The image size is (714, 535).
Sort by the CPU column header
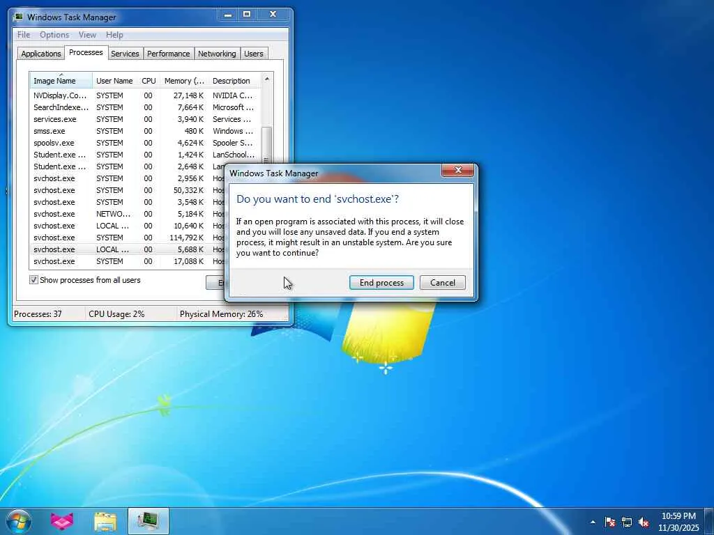point(149,81)
